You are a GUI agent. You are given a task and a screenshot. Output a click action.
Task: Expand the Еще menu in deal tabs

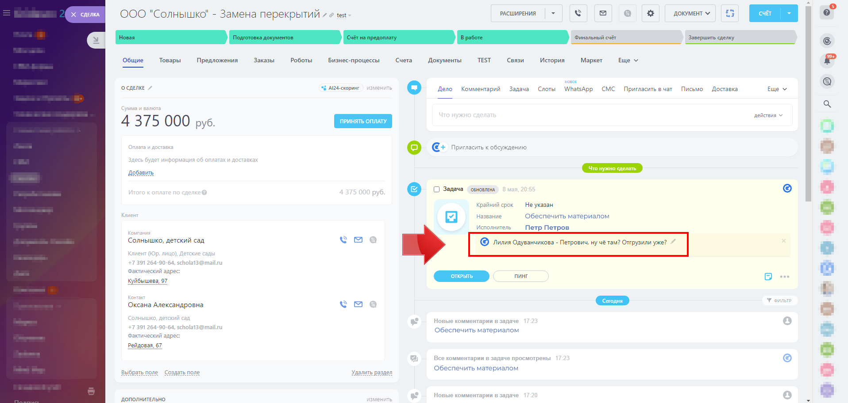pyautogui.click(x=628, y=61)
